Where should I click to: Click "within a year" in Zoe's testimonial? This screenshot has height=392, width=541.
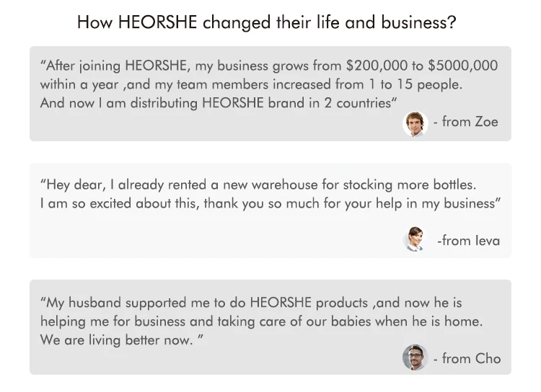point(79,84)
